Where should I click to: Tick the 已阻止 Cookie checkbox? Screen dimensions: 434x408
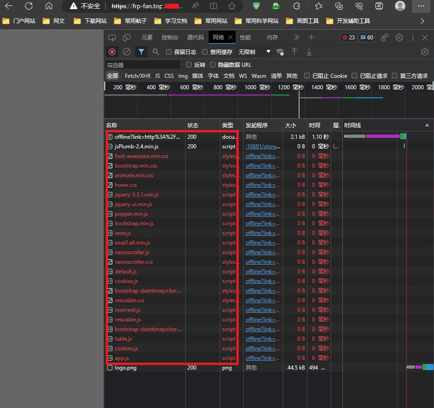point(307,76)
